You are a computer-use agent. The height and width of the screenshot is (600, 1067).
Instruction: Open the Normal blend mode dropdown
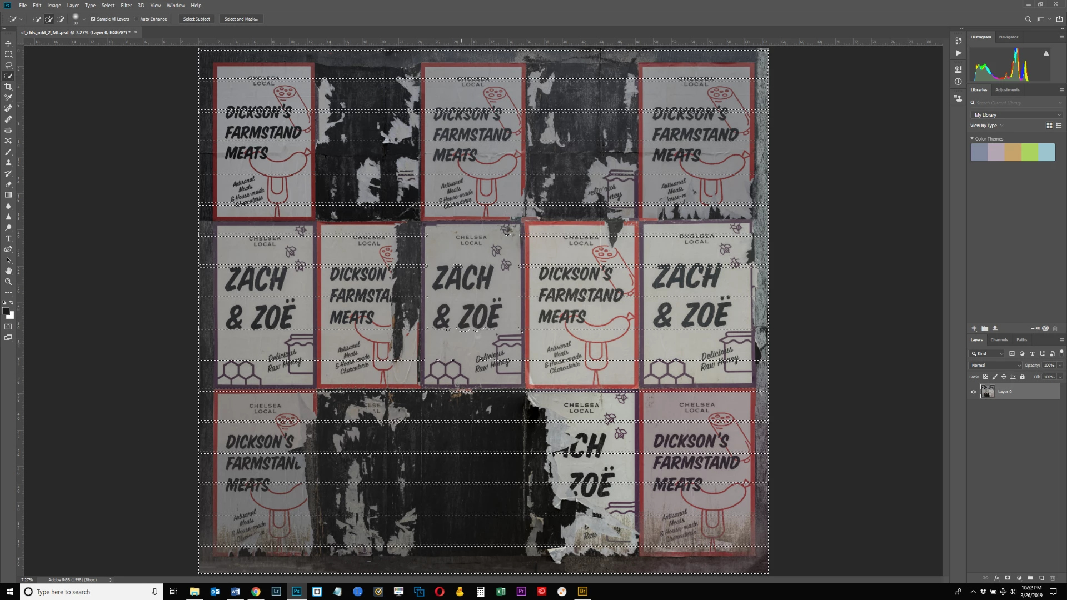tap(995, 365)
